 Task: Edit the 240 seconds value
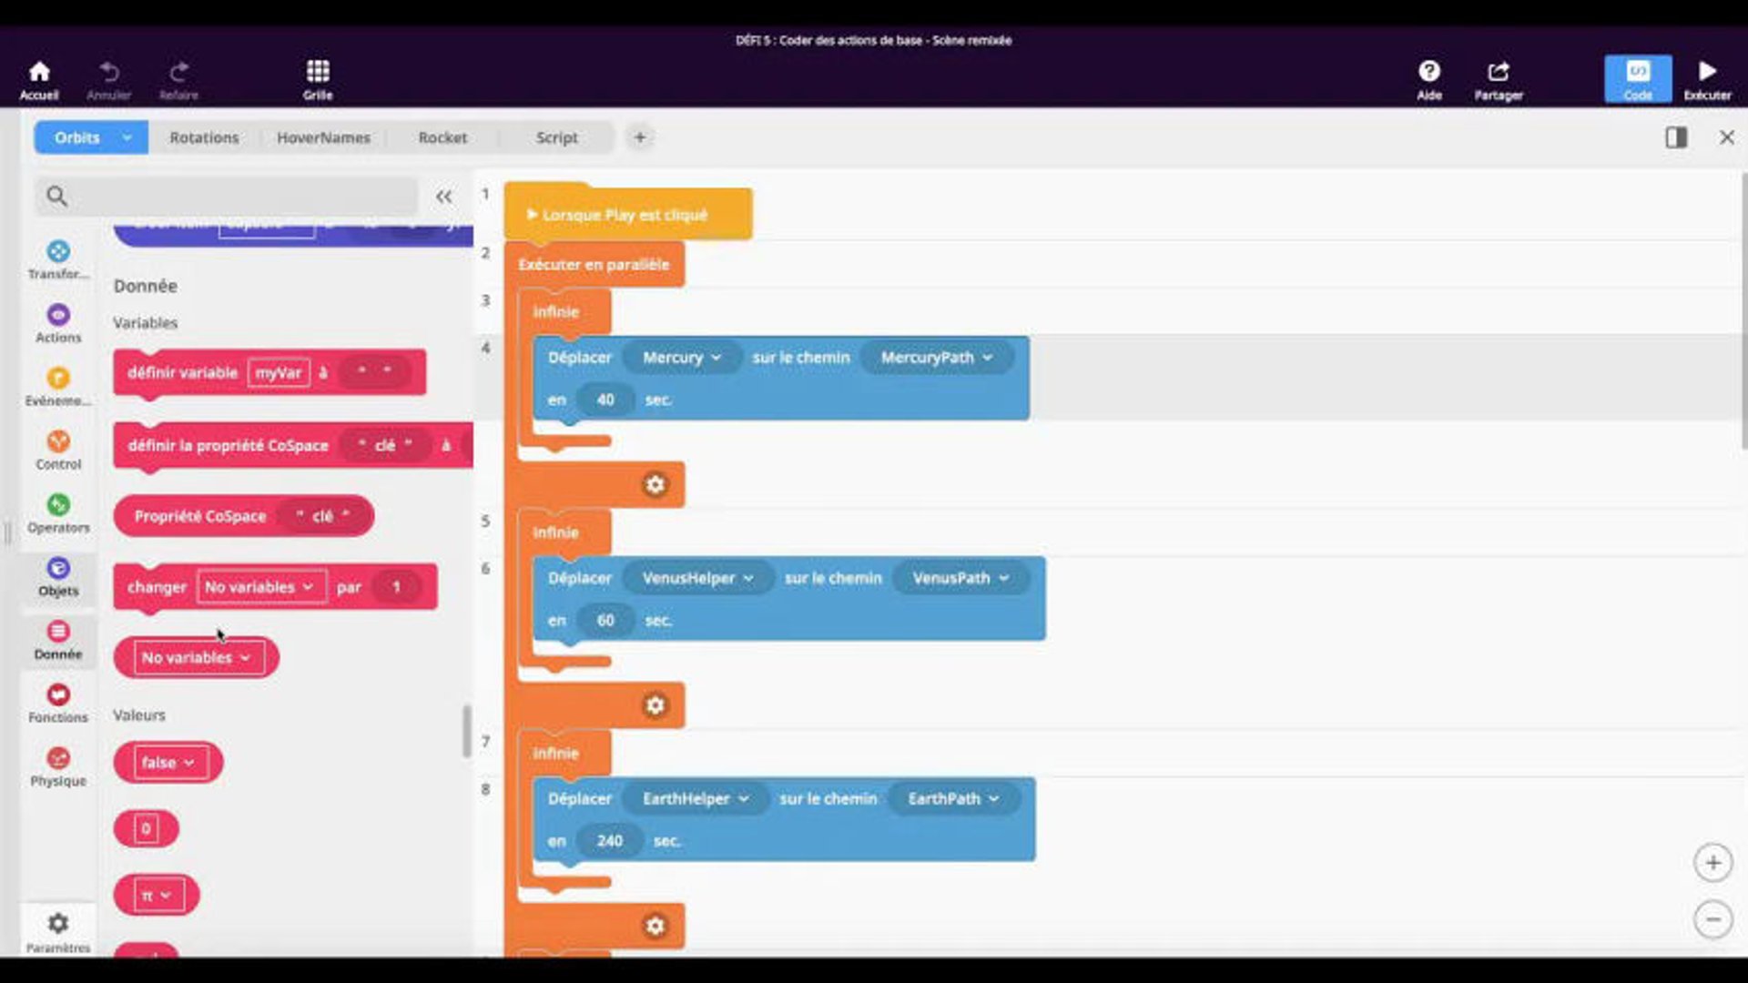610,841
